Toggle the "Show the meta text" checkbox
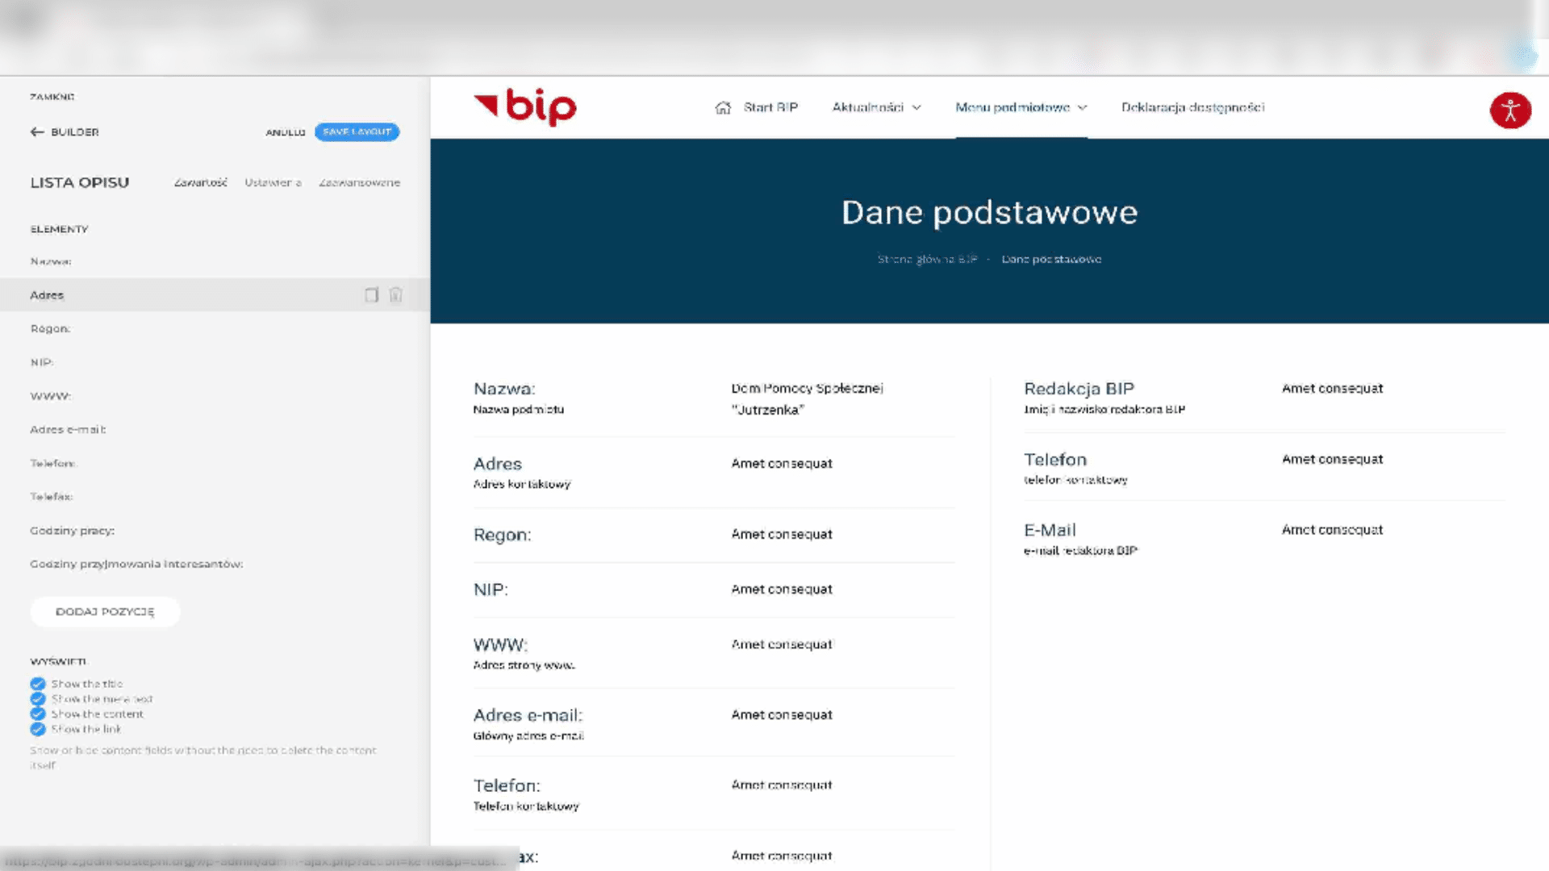 coord(38,699)
